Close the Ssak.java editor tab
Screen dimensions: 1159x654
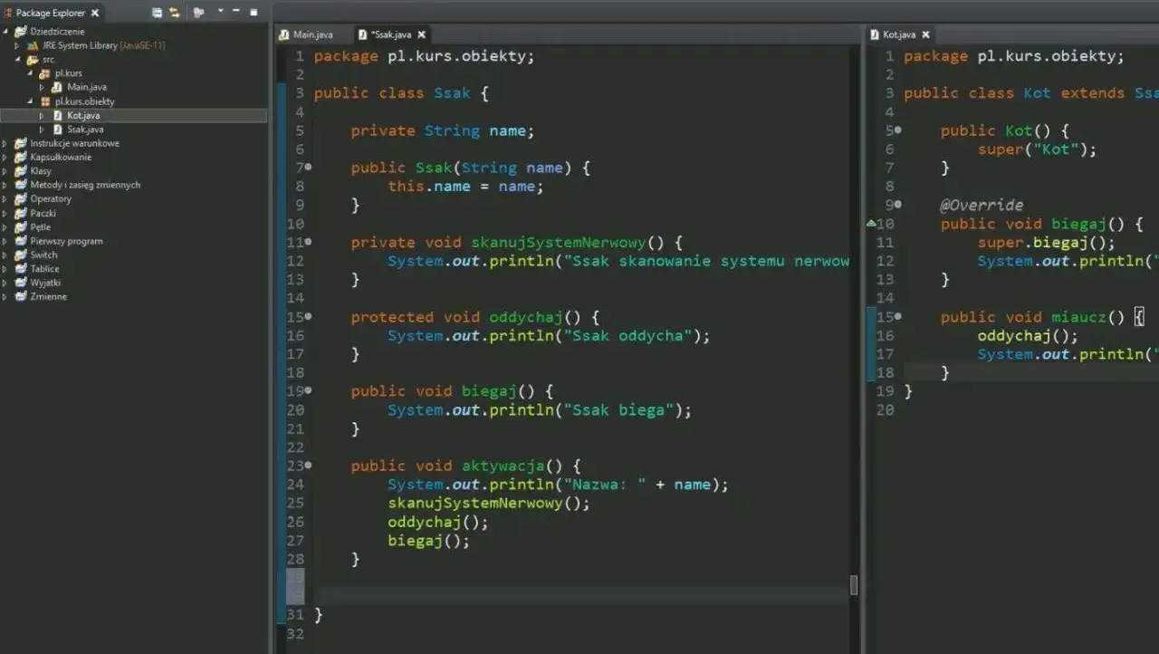pos(421,34)
